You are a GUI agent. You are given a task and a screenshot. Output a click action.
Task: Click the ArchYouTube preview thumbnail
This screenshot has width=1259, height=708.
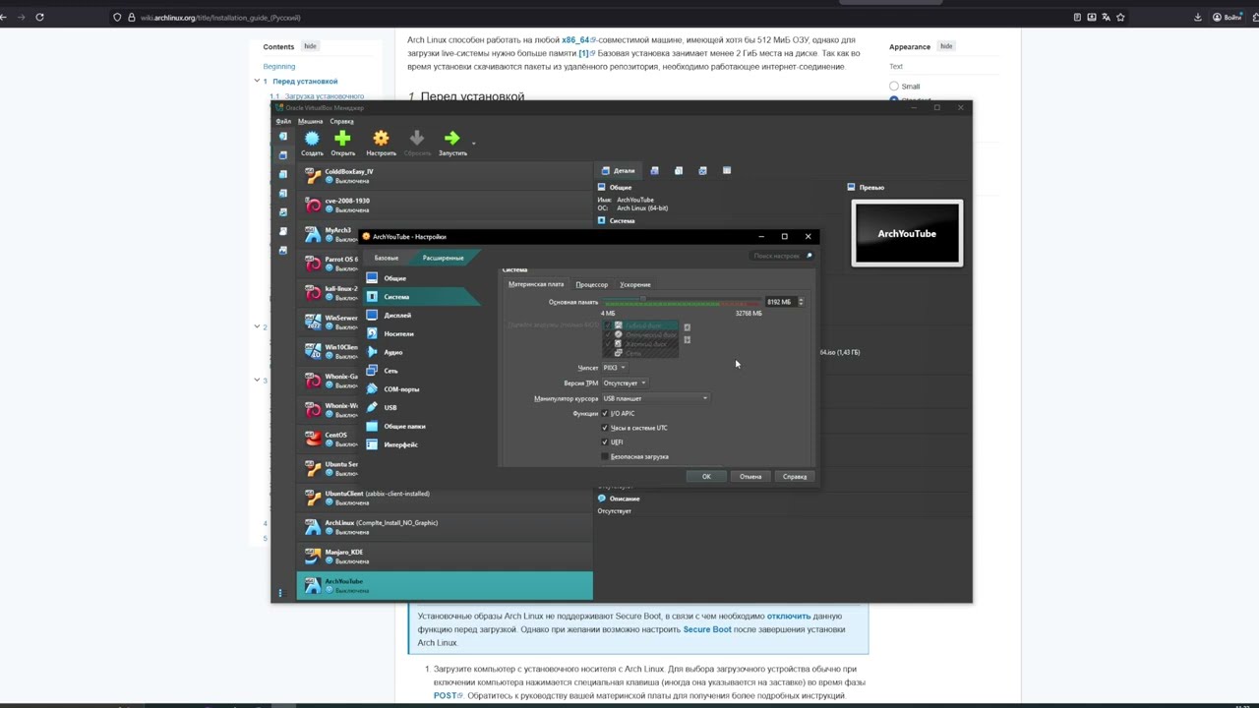click(907, 233)
